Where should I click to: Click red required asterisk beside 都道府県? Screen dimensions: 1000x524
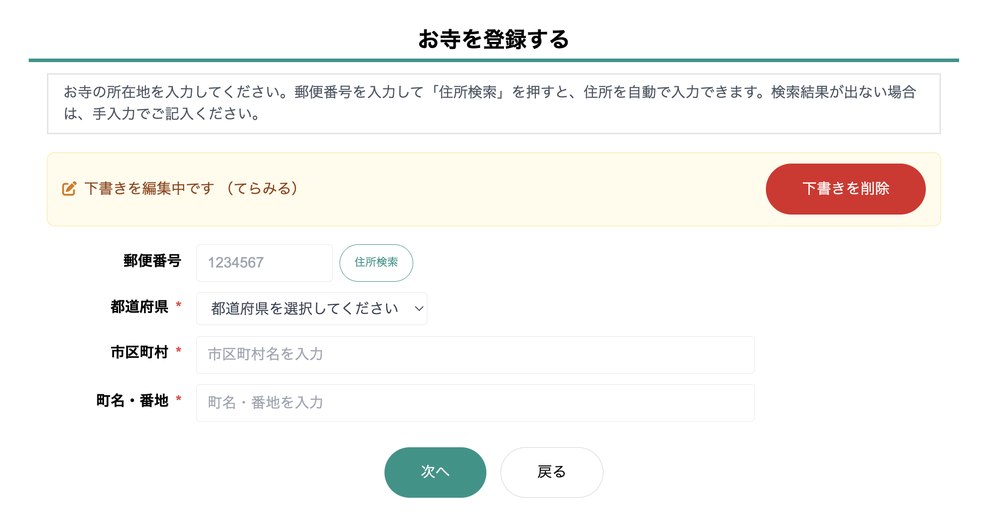pyautogui.click(x=179, y=305)
